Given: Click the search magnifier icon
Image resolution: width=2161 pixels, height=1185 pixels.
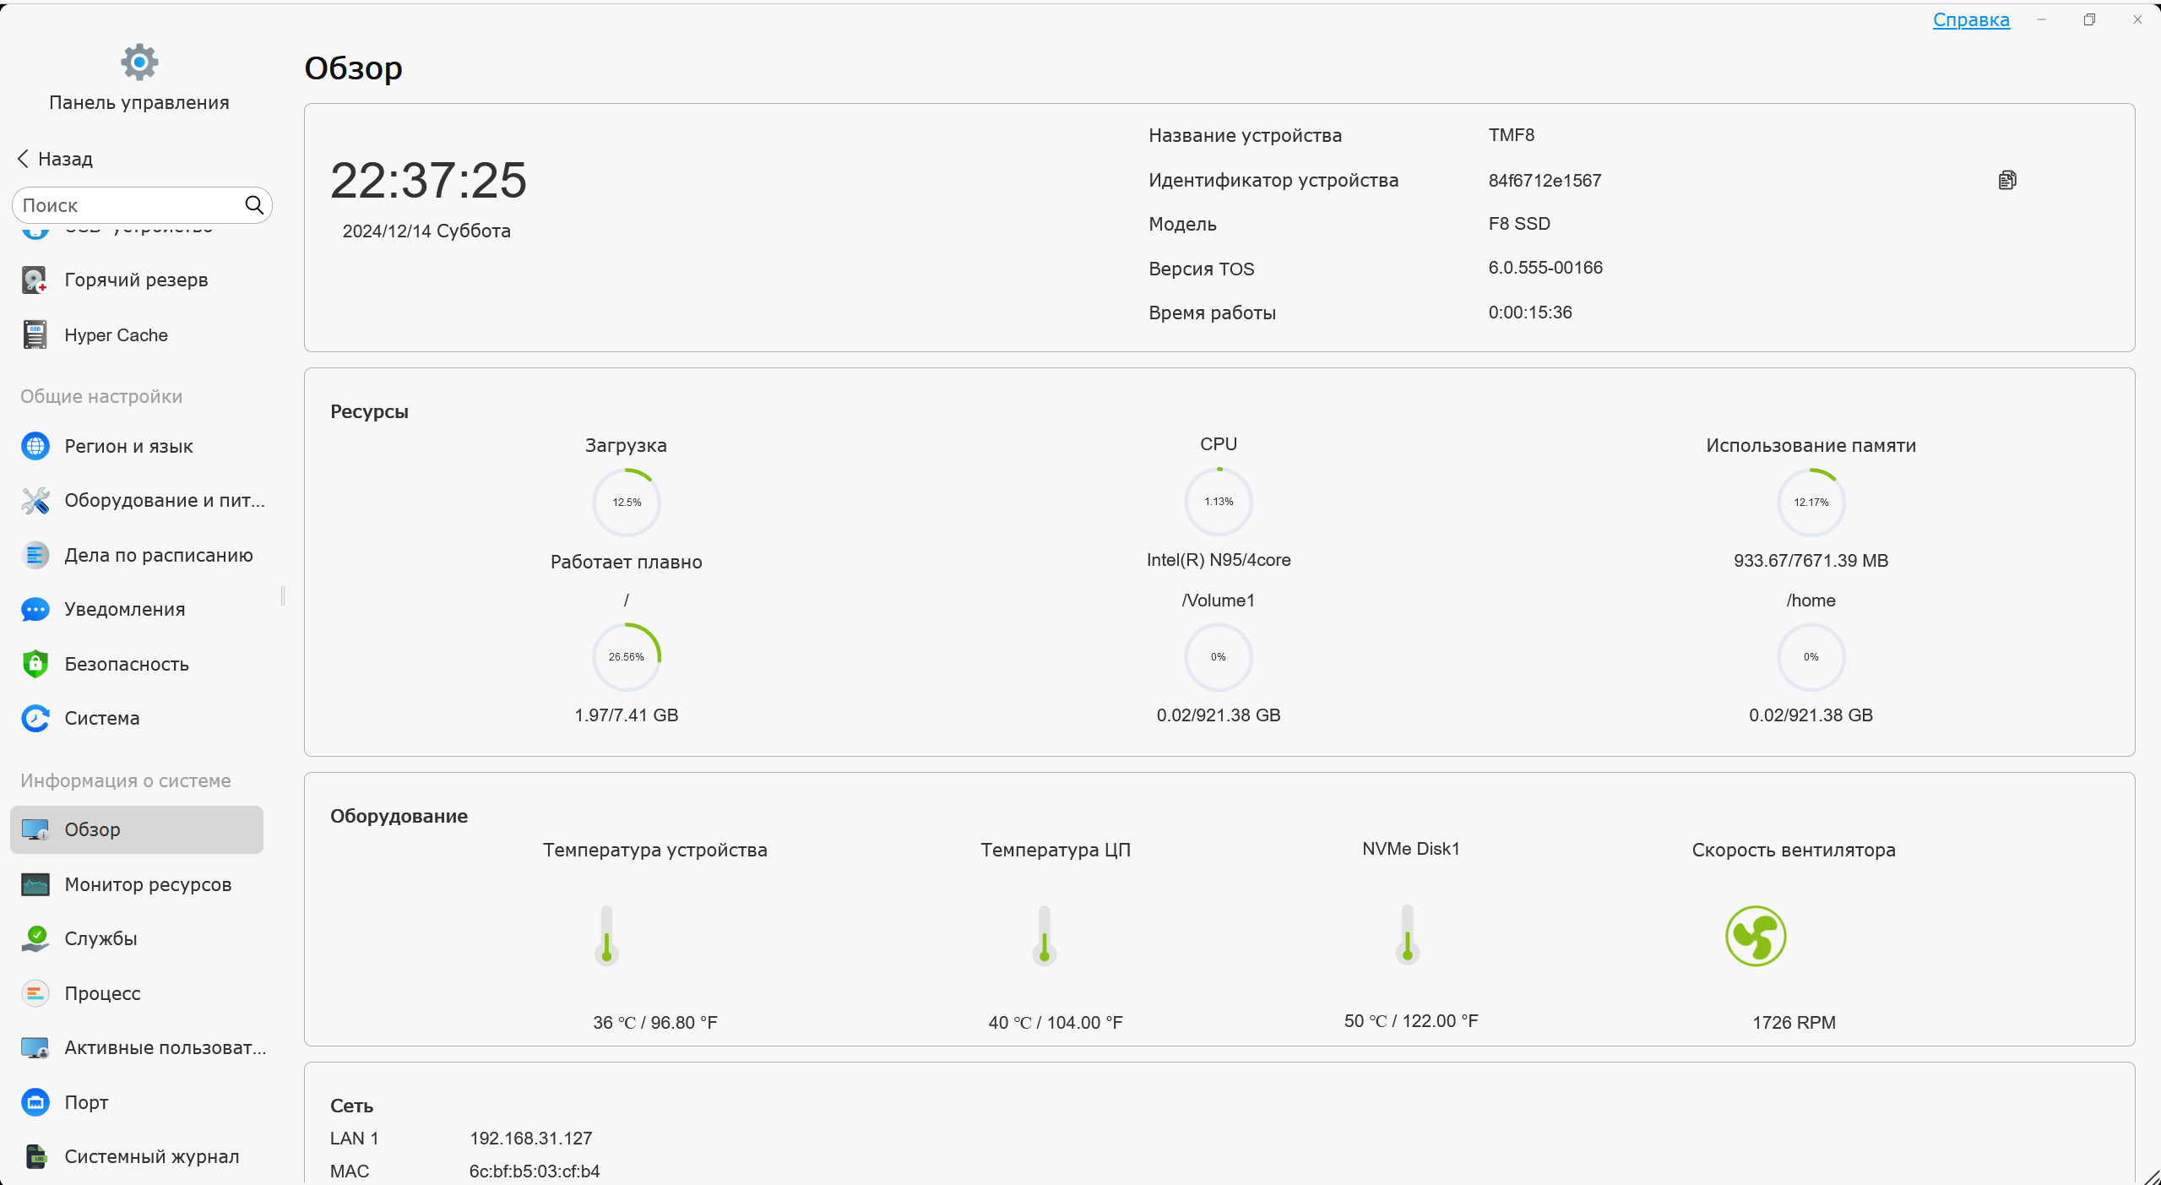Looking at the screenshot, I should (x=253, y=205).
